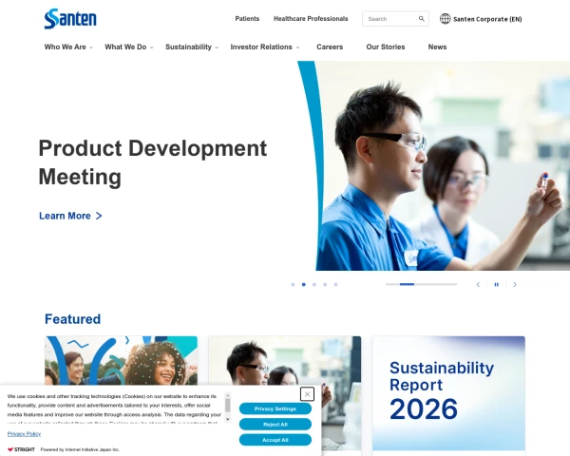
Task: Close the cookie banner with X
Action: [307, 394]
